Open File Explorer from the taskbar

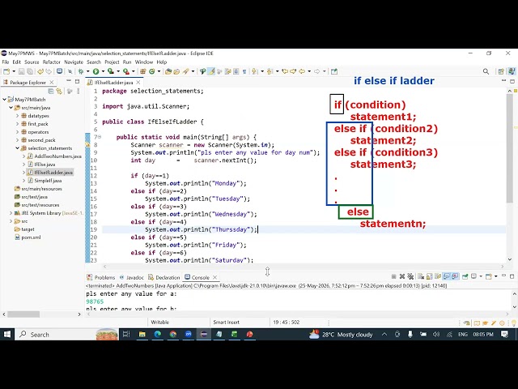142,335
